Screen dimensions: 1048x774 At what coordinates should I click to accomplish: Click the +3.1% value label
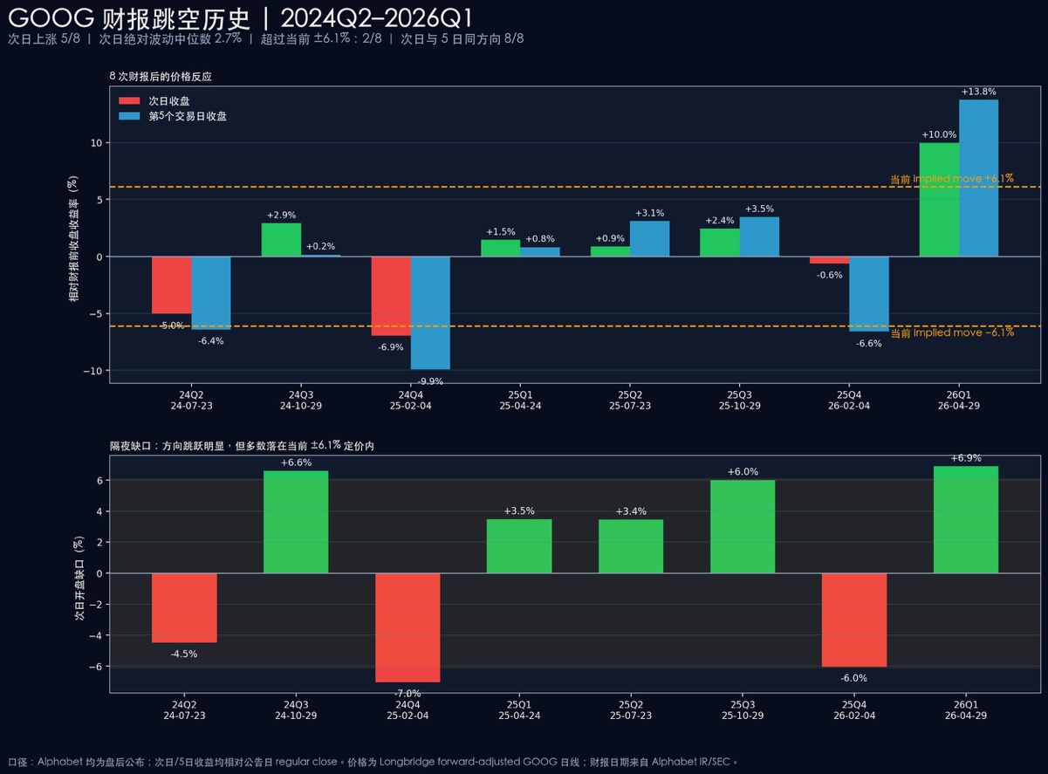coord(650,213)
